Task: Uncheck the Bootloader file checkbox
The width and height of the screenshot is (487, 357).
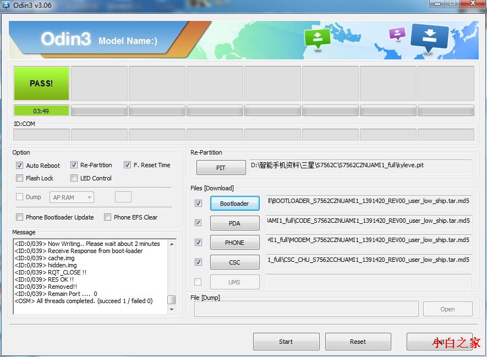Action: point(198,204)
